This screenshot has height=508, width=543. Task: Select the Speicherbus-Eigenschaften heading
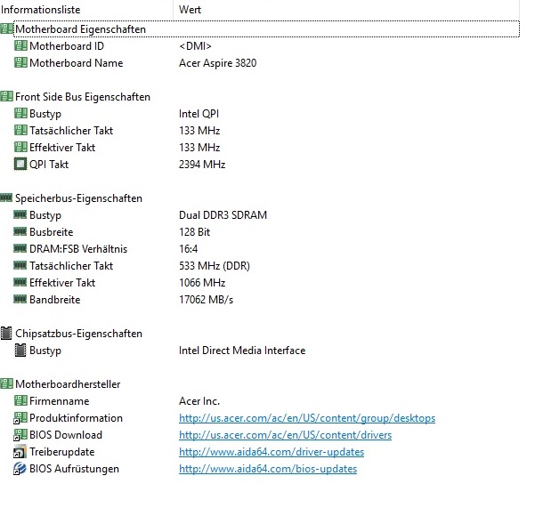tap(78, 198)
